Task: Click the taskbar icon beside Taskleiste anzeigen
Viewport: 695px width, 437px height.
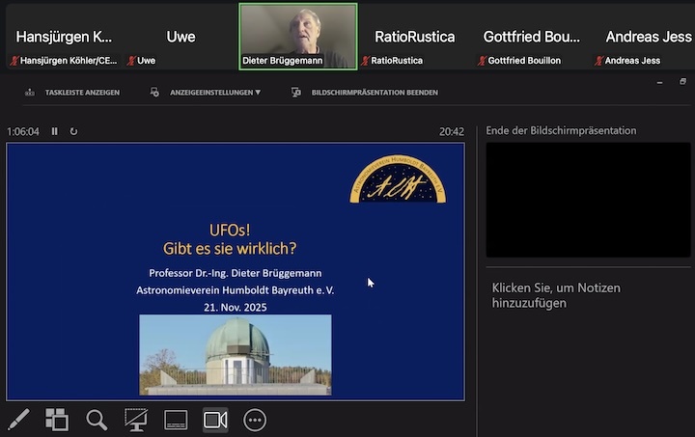Action: tap(30, 92)
